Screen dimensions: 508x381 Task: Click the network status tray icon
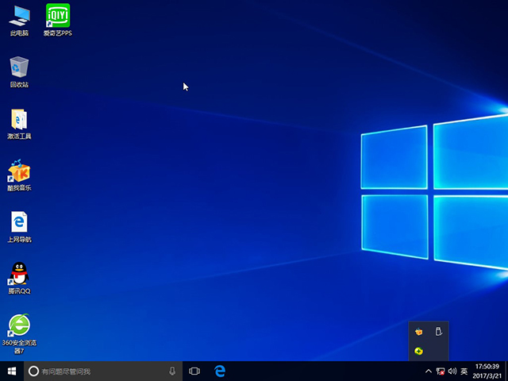click(x=441, y=371)
